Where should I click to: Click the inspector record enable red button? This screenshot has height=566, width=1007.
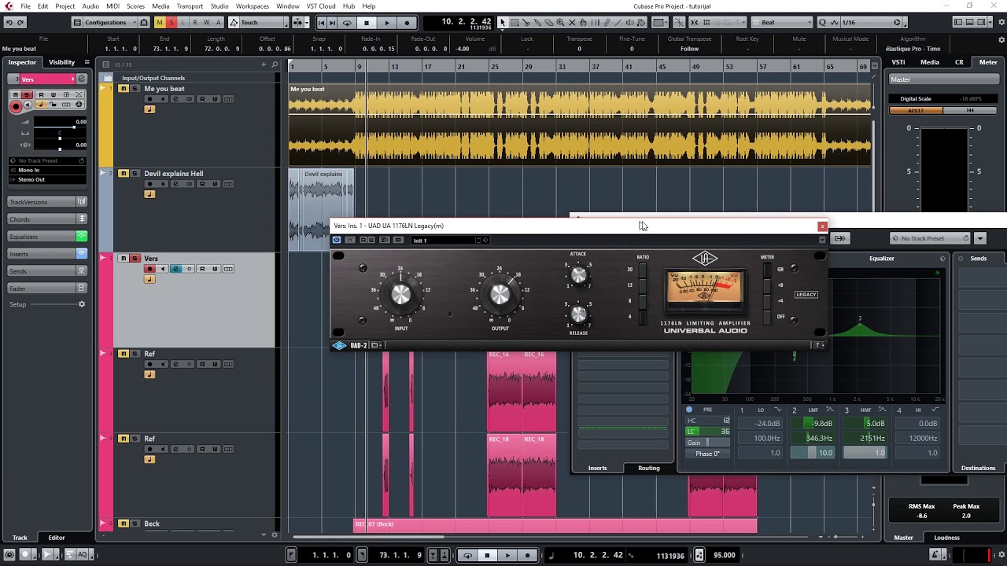click(x=16, y=106)
